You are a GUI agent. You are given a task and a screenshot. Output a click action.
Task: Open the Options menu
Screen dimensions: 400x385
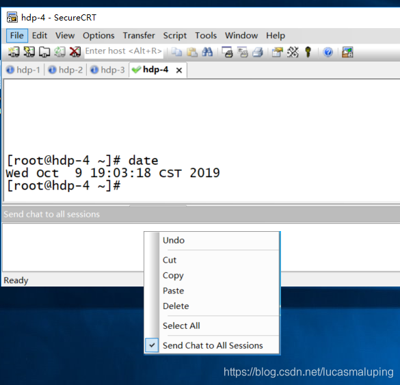click(x=98, y=36)
